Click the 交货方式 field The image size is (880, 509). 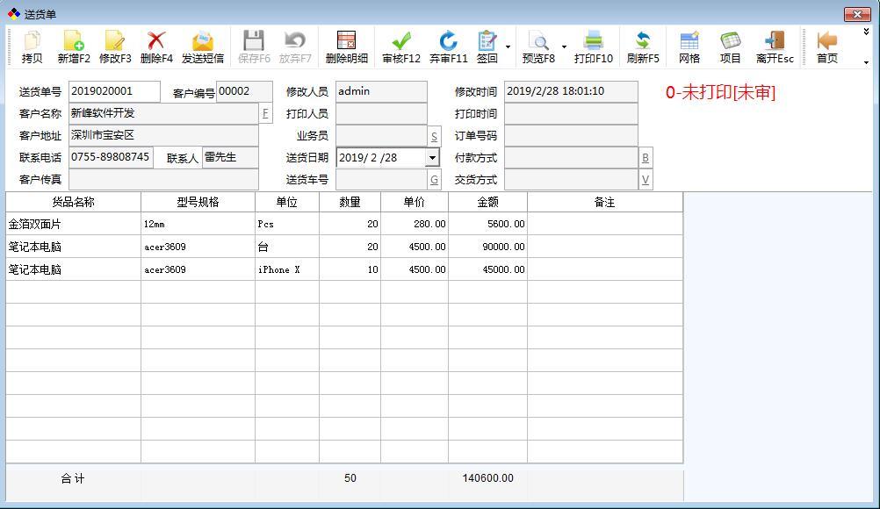[571, 179]
